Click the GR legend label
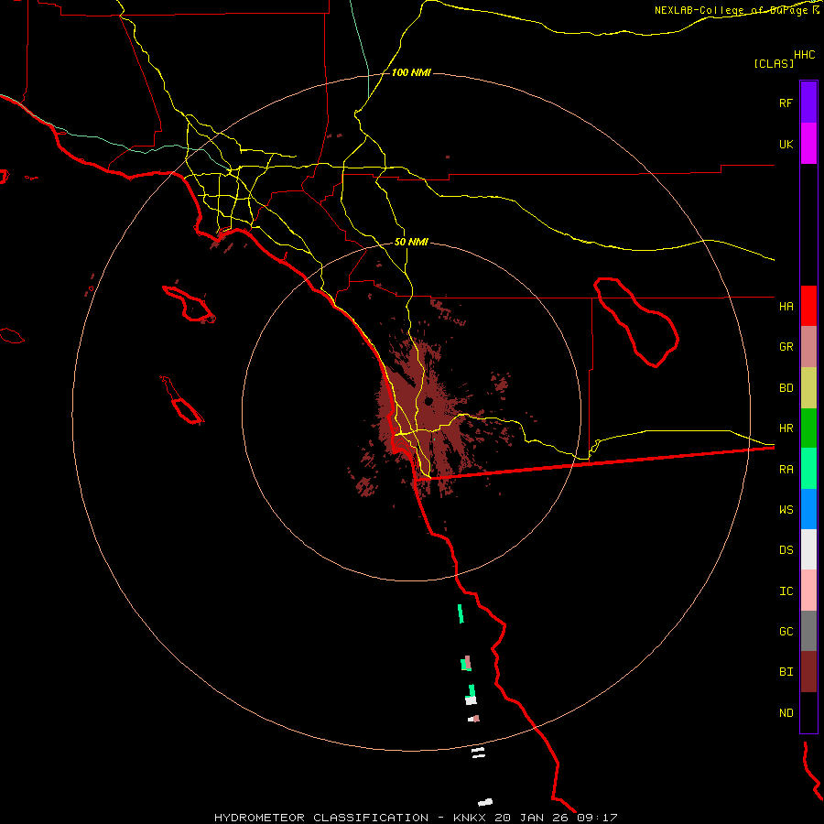 click(x=786, y=347)
